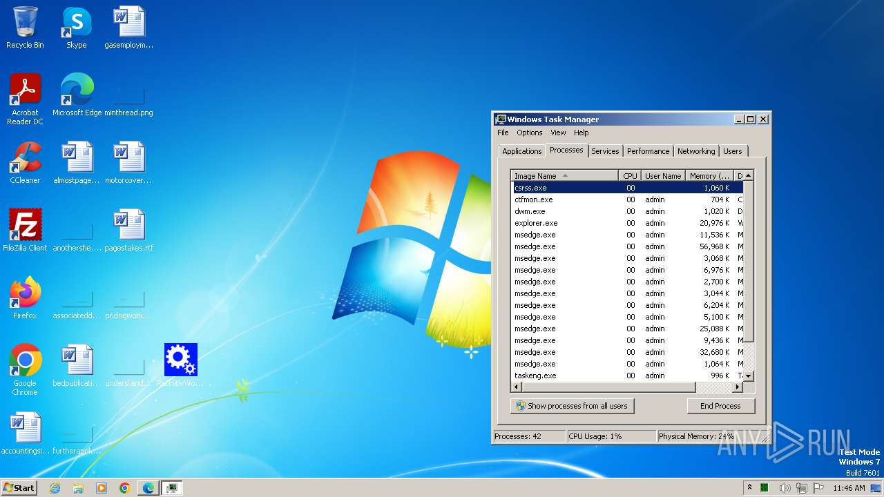Show hidden tray icons arrow
This screenshot has height=497, width=884.
(x=749, y=488)
